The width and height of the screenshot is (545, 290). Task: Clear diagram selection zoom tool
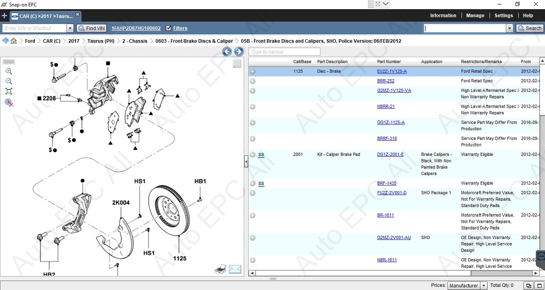tap(9, 102)
